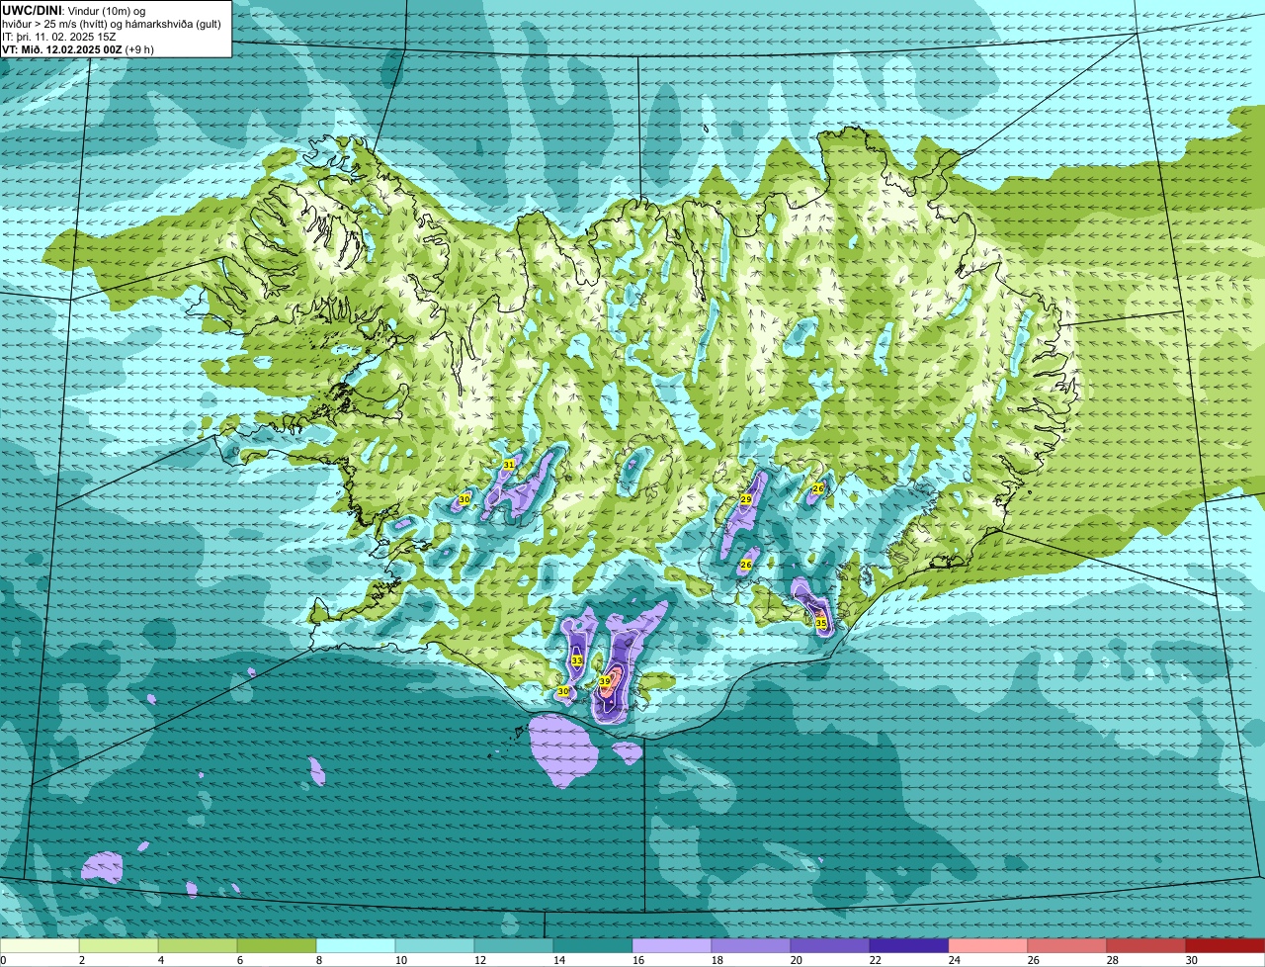Click the legend scale tick label 2
1265x967 pixels.
(82, 960)
